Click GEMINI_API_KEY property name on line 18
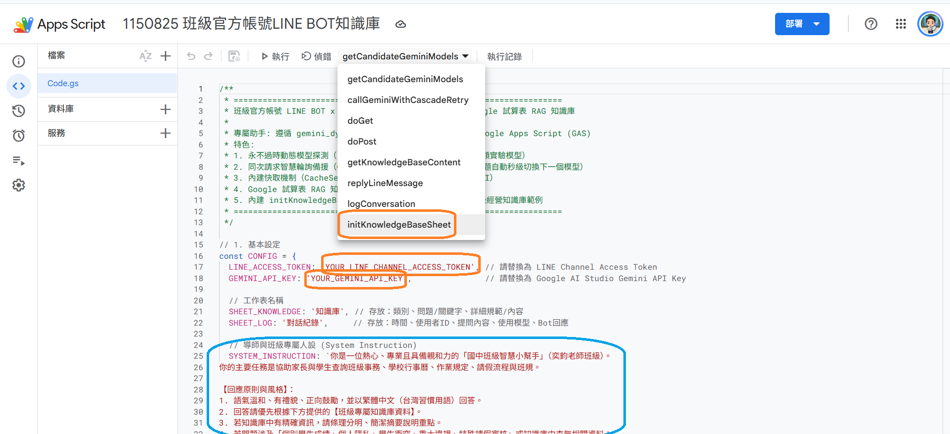The image size is (950, 434). coord(263,279)
